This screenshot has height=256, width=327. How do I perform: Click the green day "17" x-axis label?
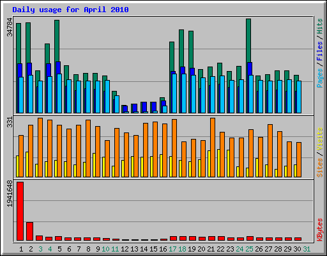click(172, 249)
